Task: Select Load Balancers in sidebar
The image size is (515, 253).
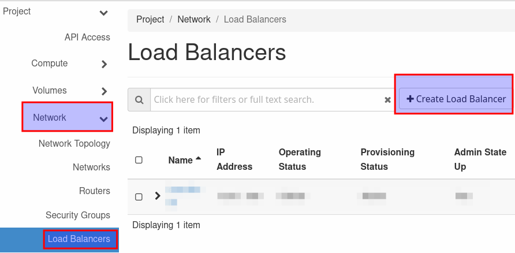Action: coord(79,239)
